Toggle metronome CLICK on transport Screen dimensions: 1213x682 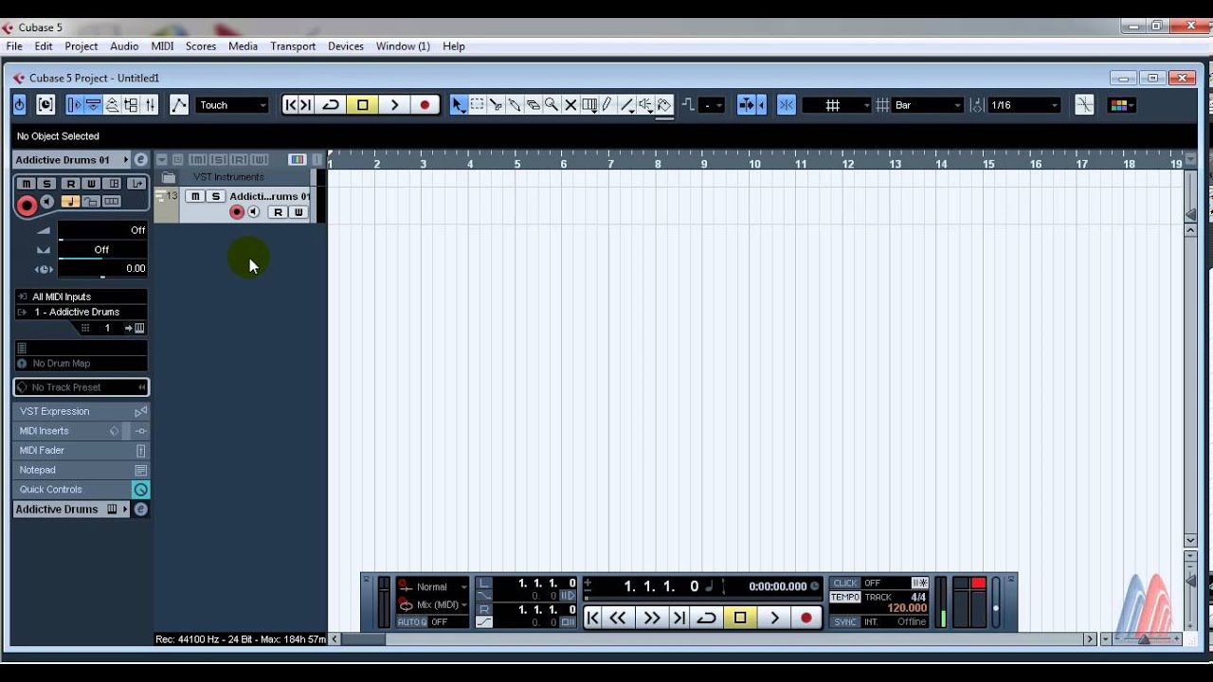[845, 583]
